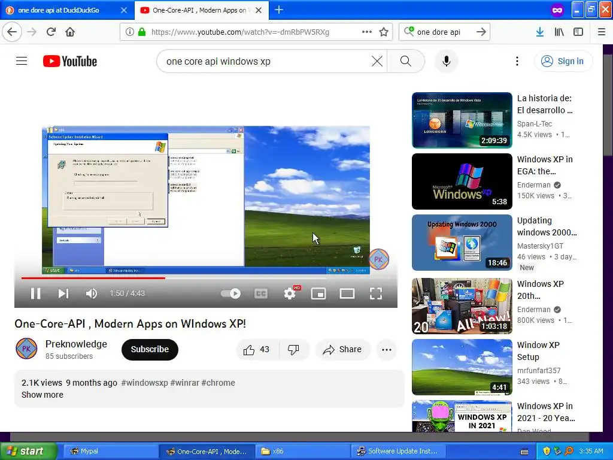Run YouTube search with magnifier button
This screenshot has height=460, width=613.
click(x=405, y=61)
